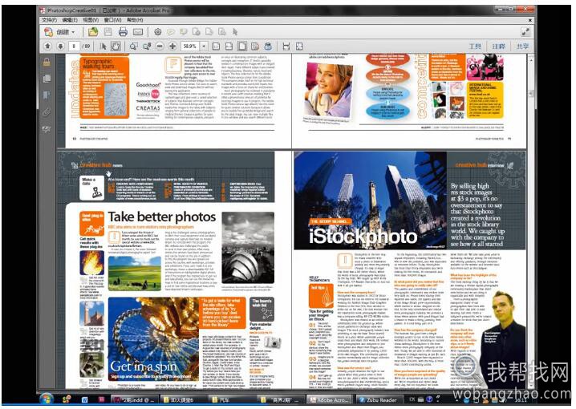The image size is (576, 409).
Task: Click the vertical scrollbar of the document
Action: tap(531, 221)
